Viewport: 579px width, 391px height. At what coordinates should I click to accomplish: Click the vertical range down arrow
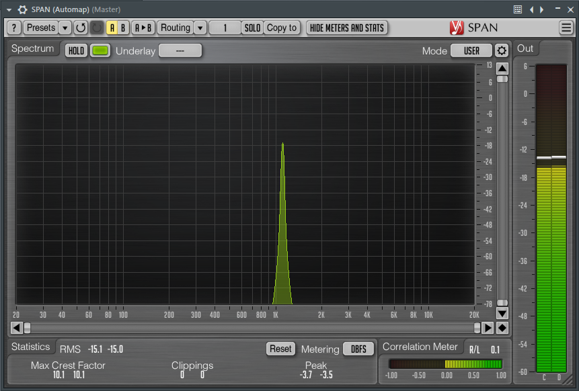pyautogui.click(x=502, y=314)
